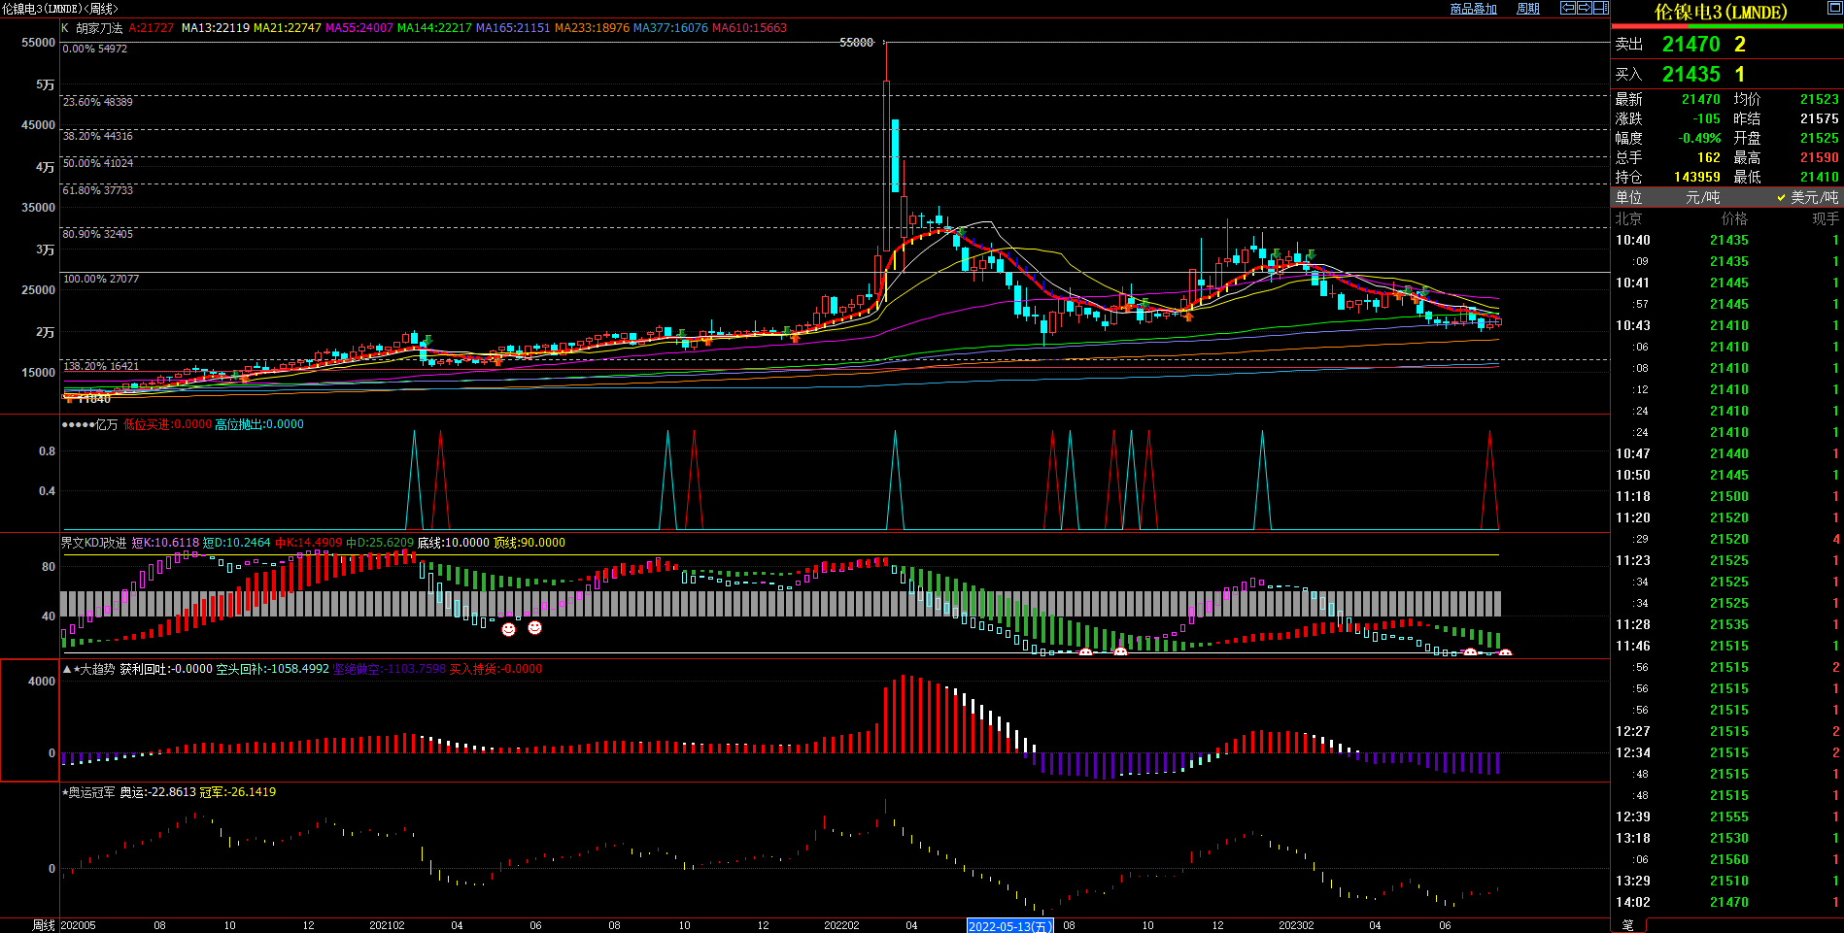Click the second red smiley signal marker
The height and width of the screenshot is (933, 1844).
click(x=534, y=627)
